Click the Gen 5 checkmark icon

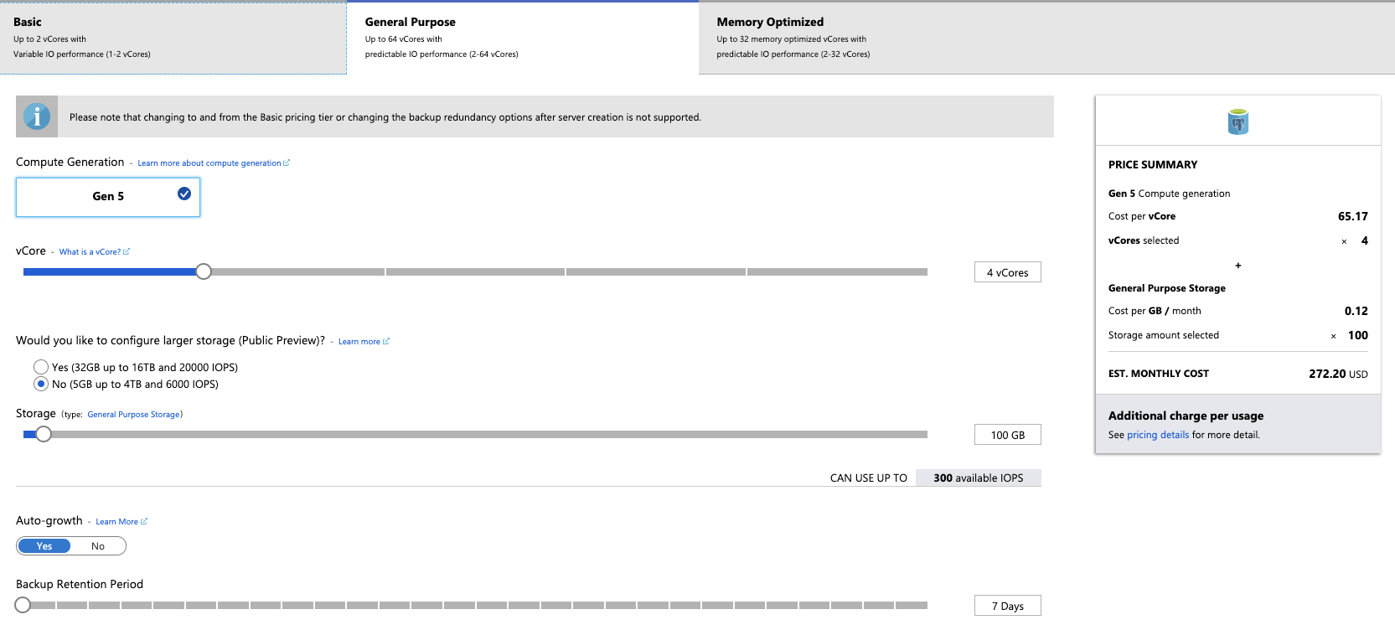(184, 194)
